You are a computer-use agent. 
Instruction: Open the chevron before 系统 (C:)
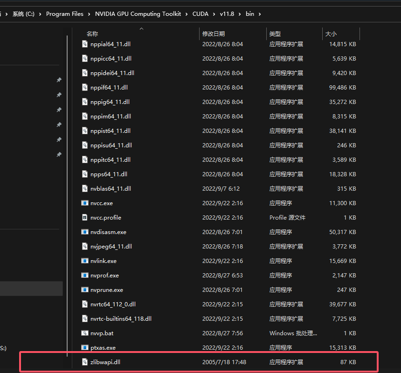pyautogui.click(x=7, y=14)
